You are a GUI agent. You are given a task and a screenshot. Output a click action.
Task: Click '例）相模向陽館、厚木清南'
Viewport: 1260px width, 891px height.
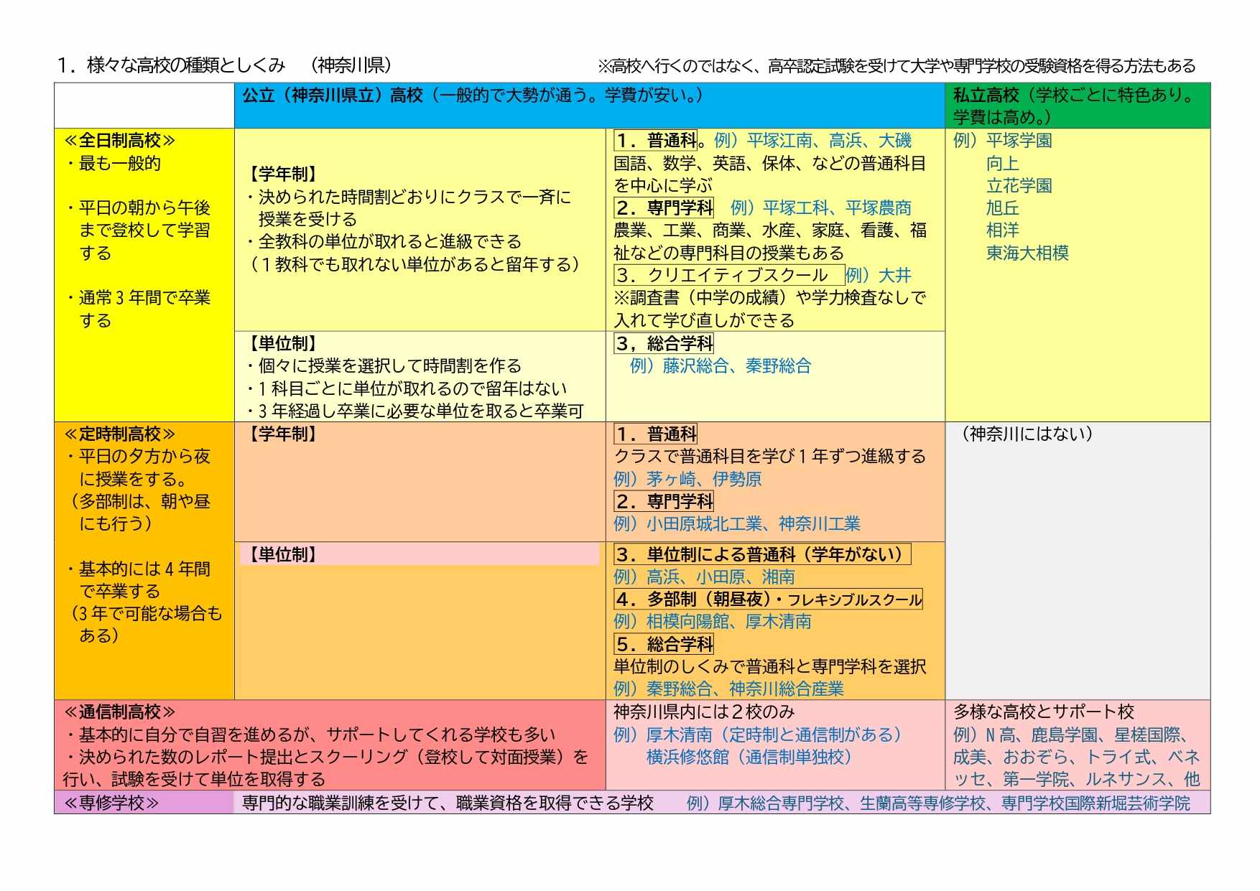pyautogui.click(x=713, y=622)
